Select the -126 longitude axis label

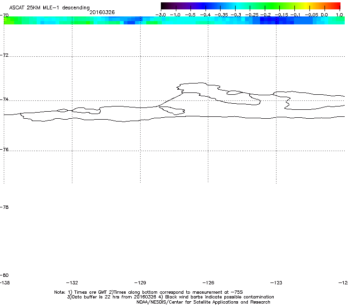208,282
